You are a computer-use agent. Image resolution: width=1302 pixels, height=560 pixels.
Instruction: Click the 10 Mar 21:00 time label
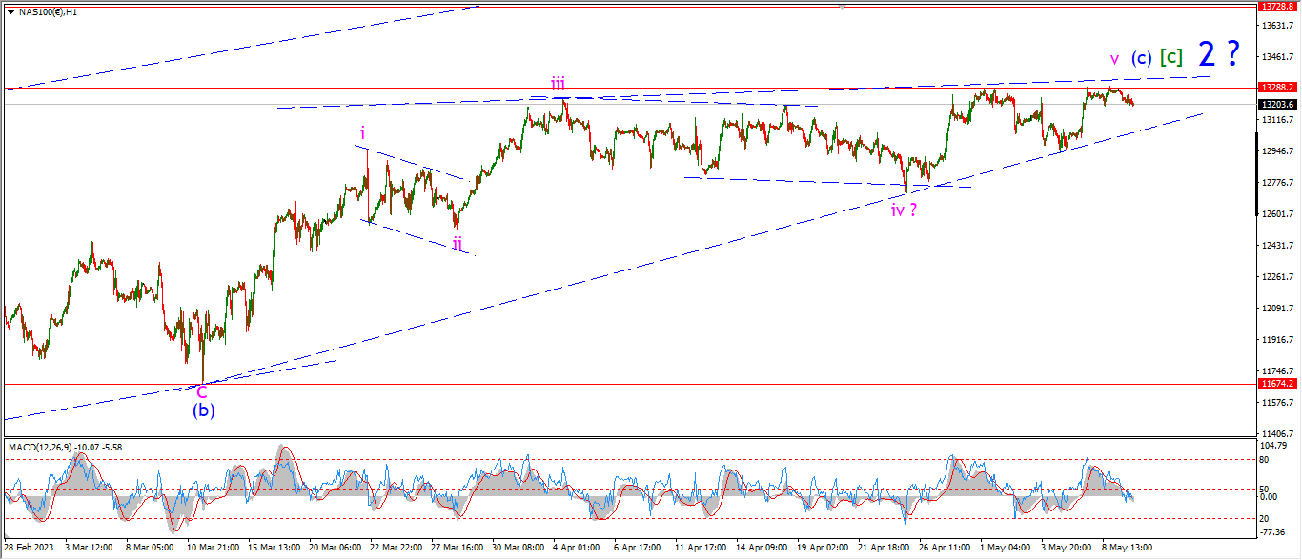pos(215,548)
